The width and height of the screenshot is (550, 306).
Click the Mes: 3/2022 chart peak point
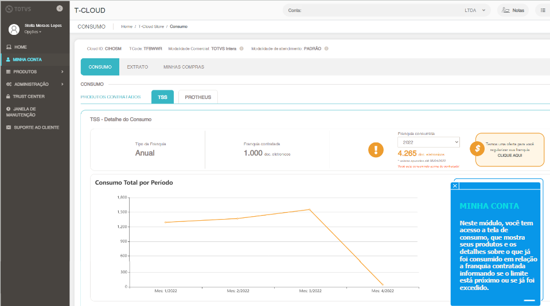coord(309,209)
